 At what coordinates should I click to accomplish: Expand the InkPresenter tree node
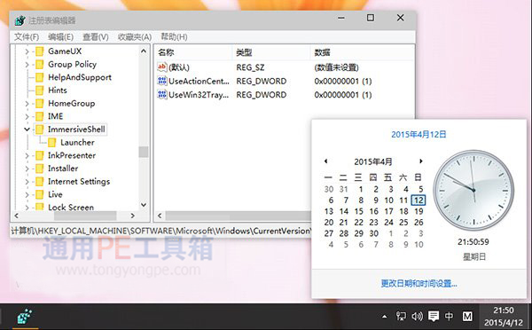click(27, 155)
